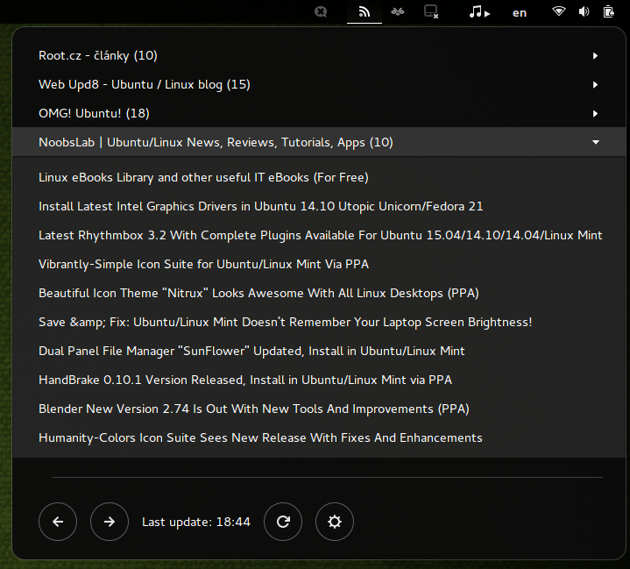The image size is (630, 569).
Task: Expand the OMG! Ubuntu! feed arrow
Action: tap(596, 114)
